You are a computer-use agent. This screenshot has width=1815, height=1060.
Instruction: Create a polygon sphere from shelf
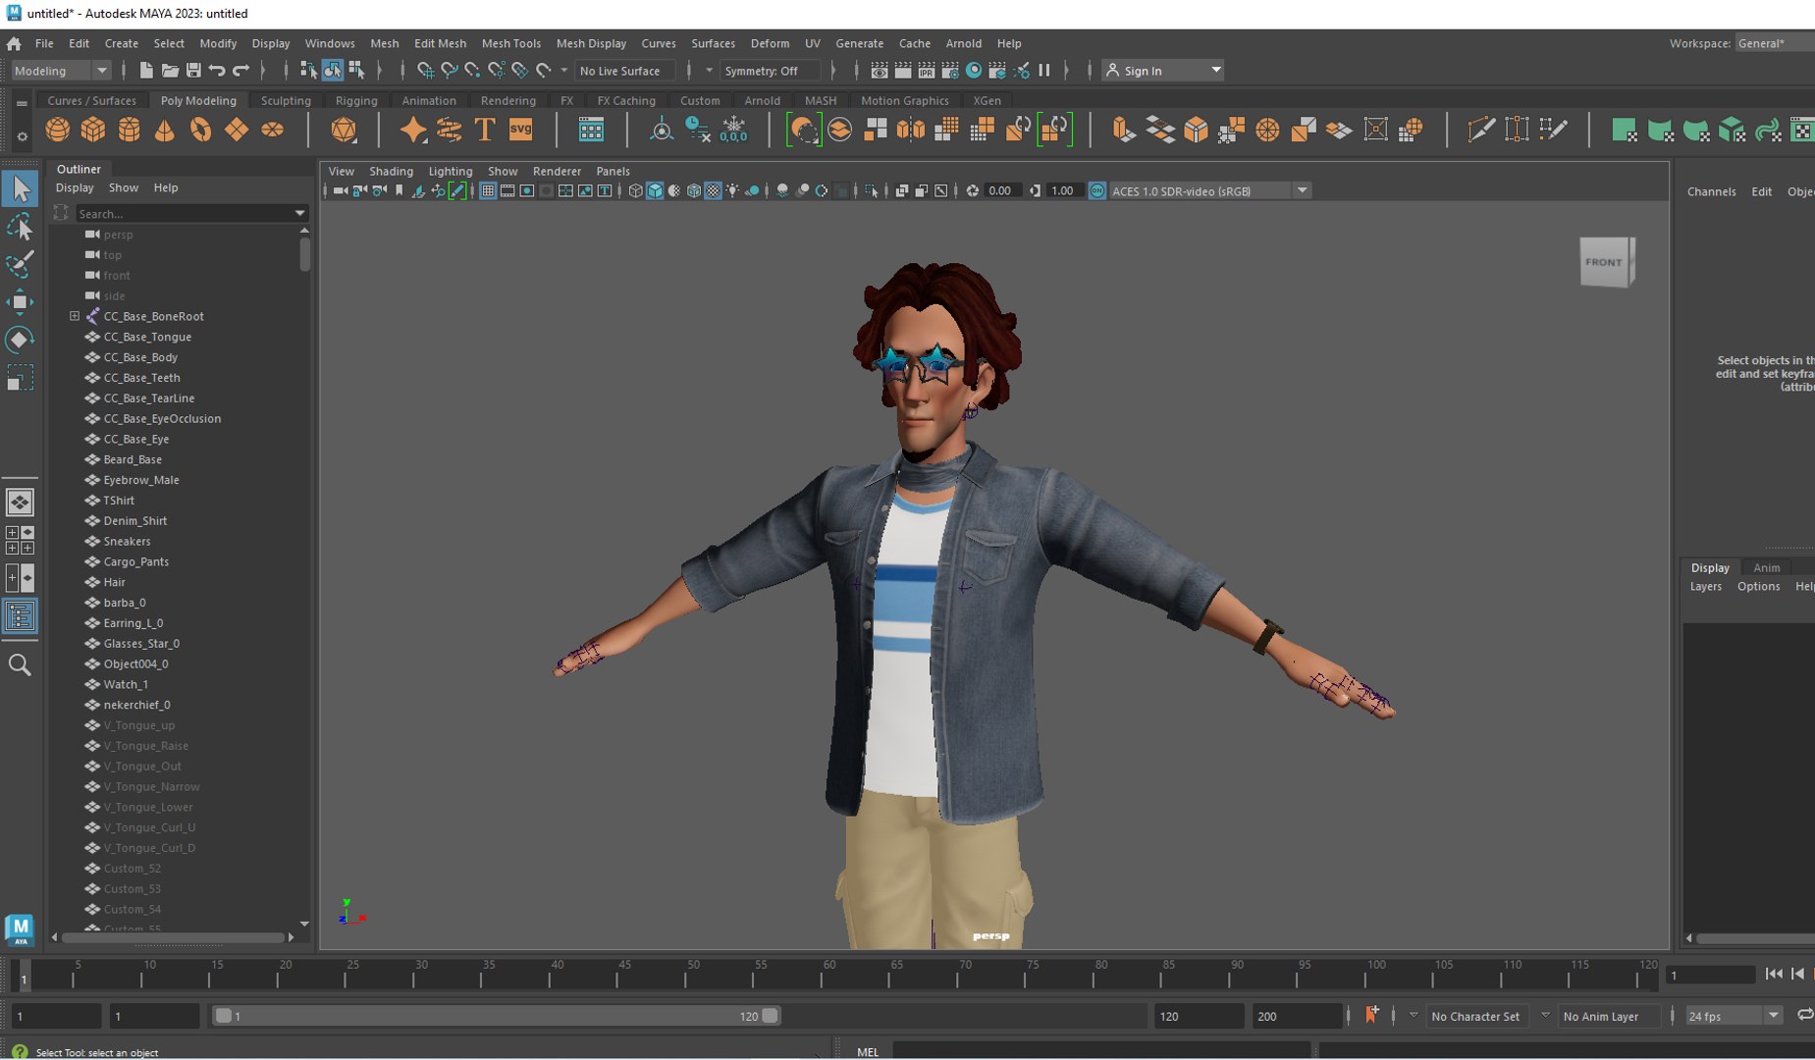coord(58,130)
